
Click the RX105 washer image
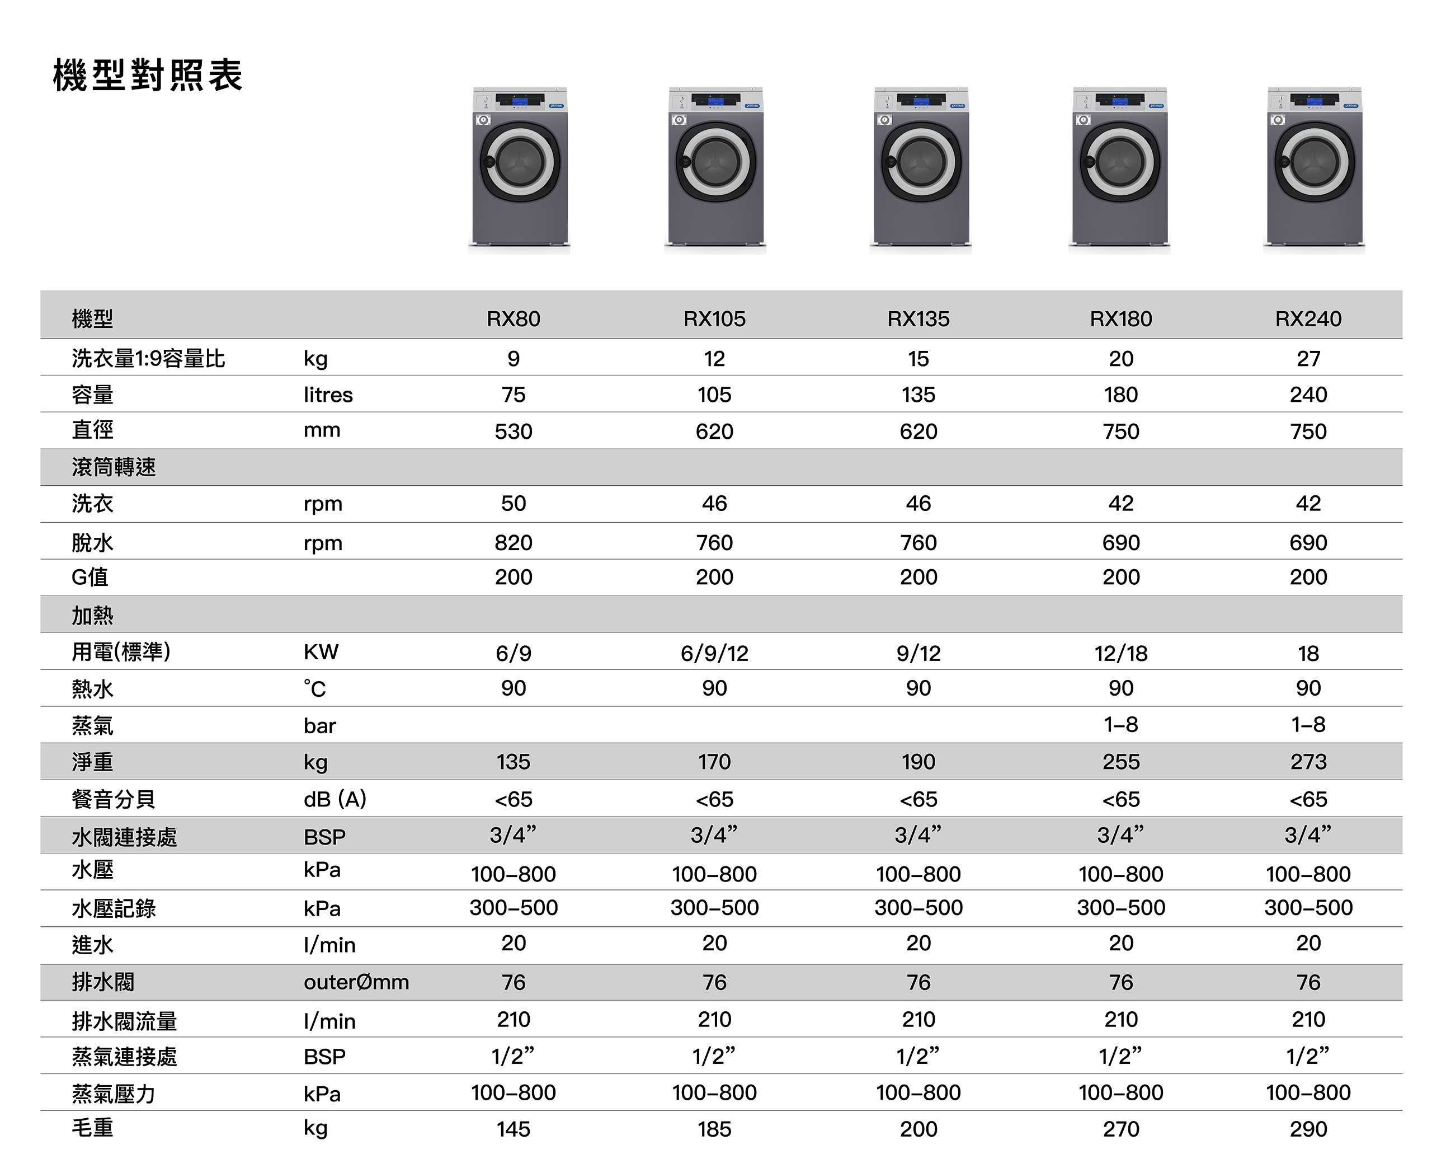pyautogui.click(x=715, y=163)
